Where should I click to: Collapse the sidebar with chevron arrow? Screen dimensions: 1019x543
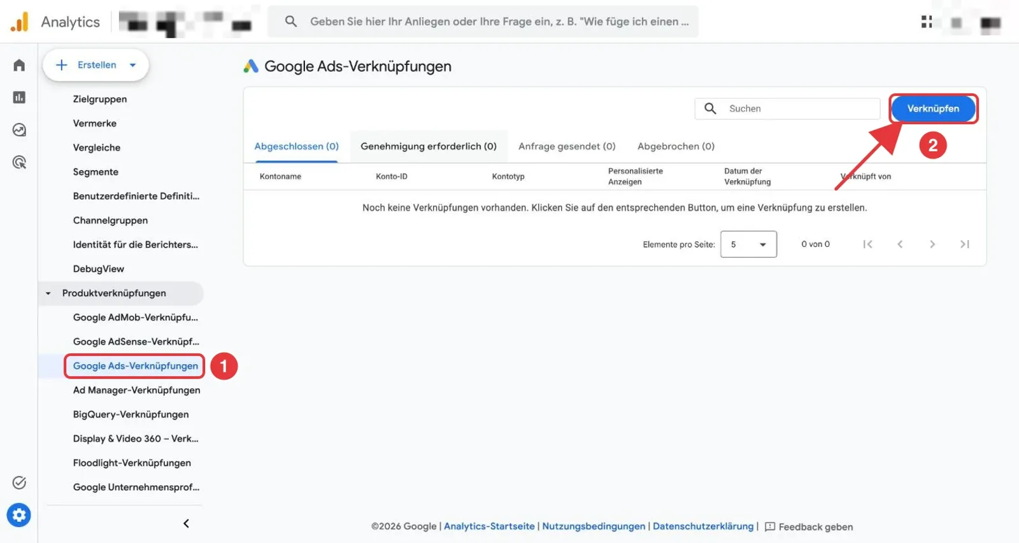click(186, 524)
